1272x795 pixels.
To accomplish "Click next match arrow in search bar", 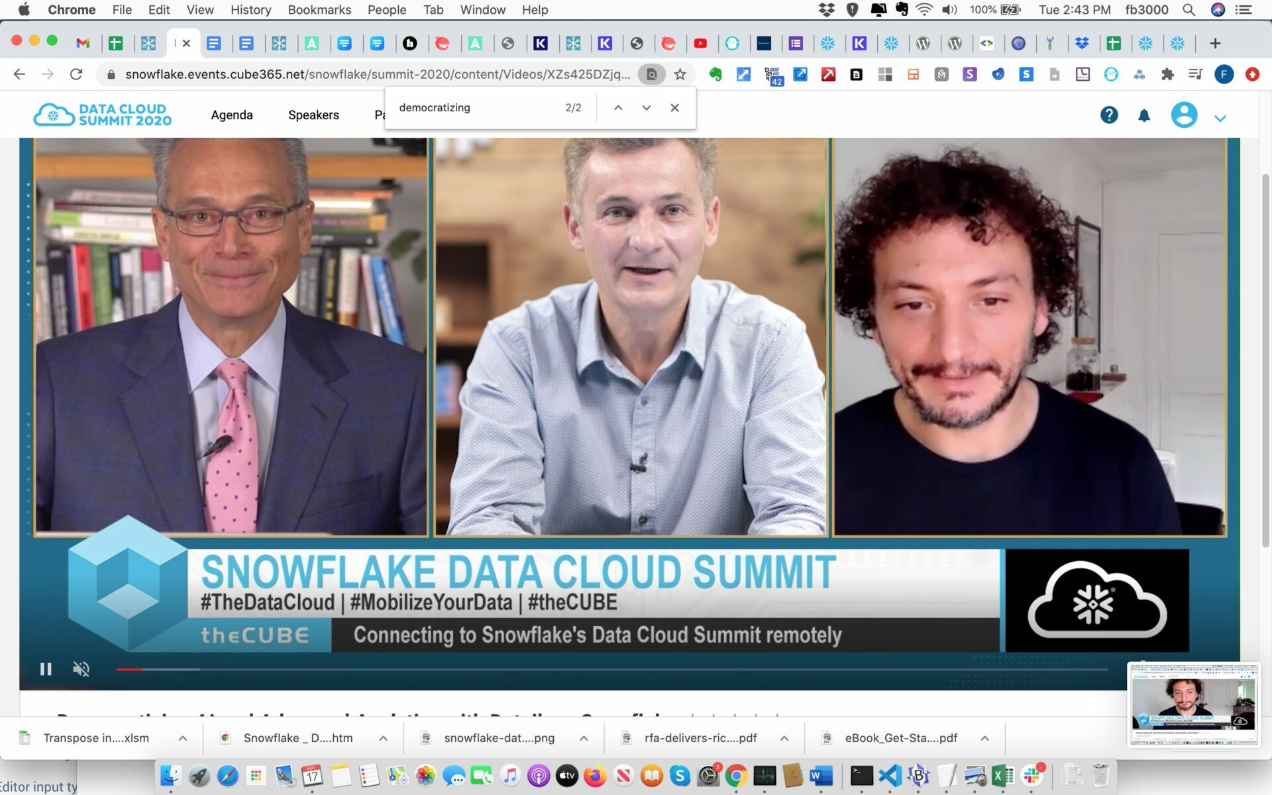I will click(x=646, y=107).
